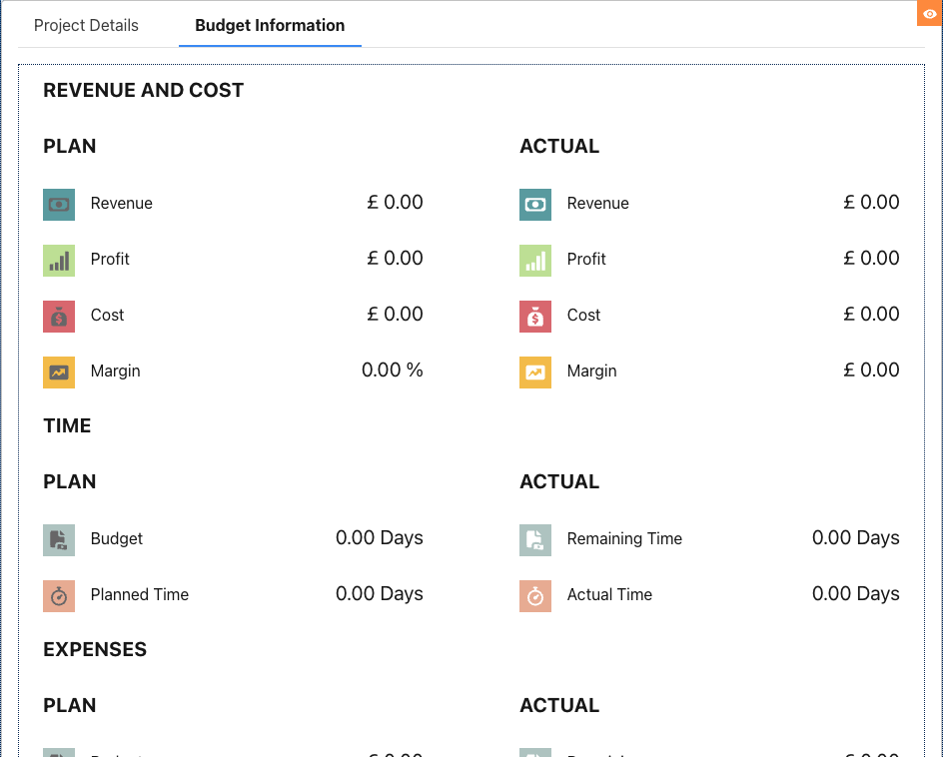
Task: Click the Budget clipboard icon under TIME plan
Action: point(57,540)
